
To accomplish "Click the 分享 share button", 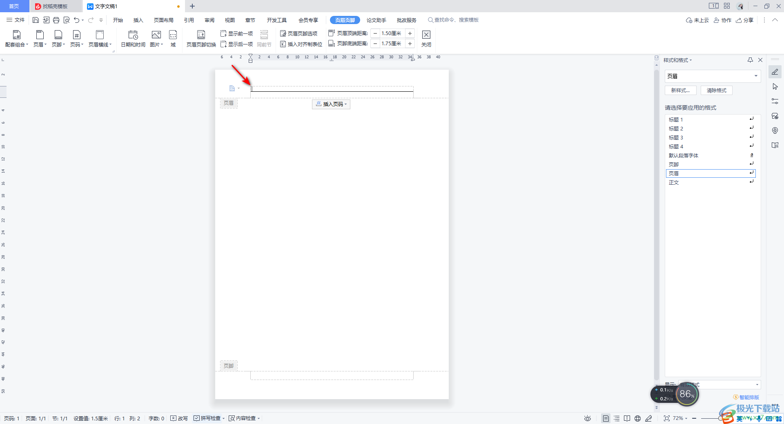I will [x=745, y=20].
